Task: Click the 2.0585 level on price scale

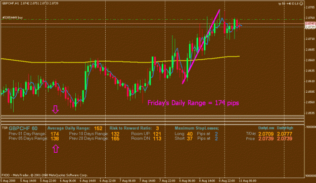Action: point(310,92)
